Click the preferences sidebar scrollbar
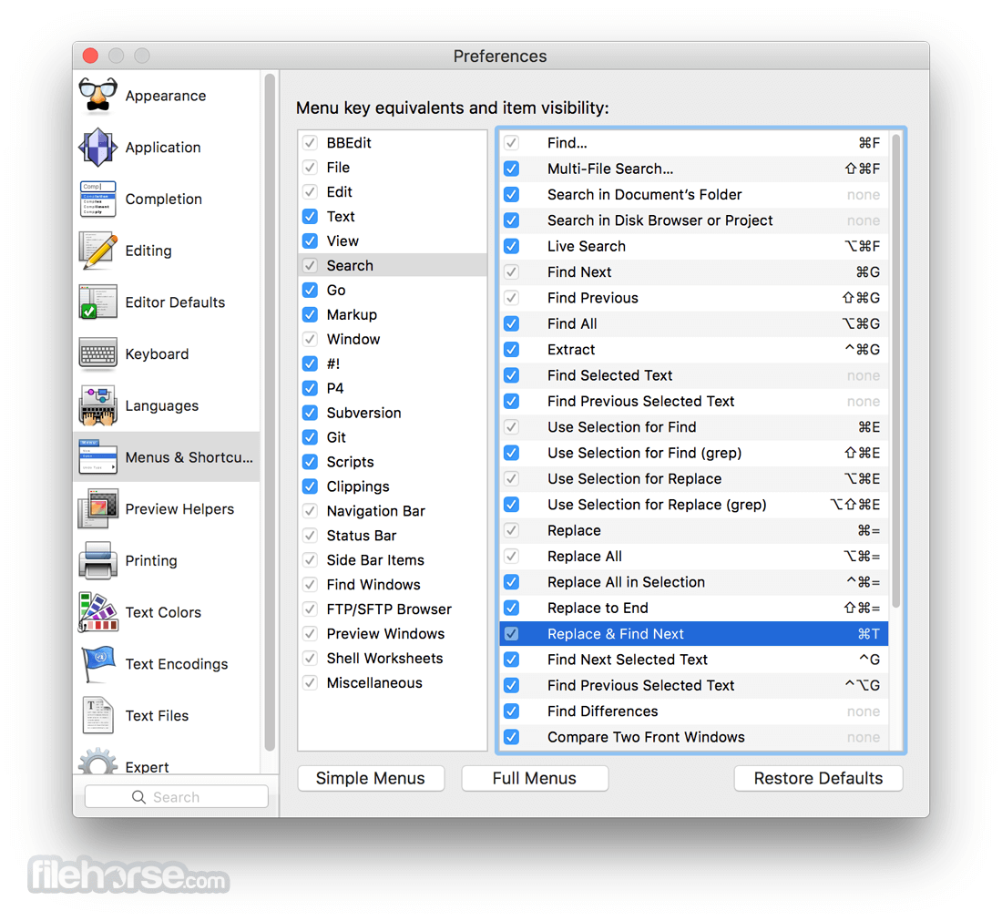This screenshot has width=1002, height=921. [x=270, y=413]
